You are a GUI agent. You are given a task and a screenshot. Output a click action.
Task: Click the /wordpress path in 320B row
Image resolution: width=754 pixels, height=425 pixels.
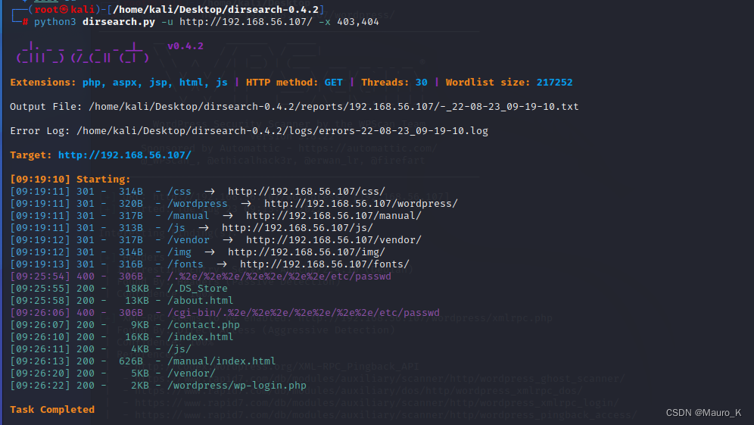tap(197, 204)
